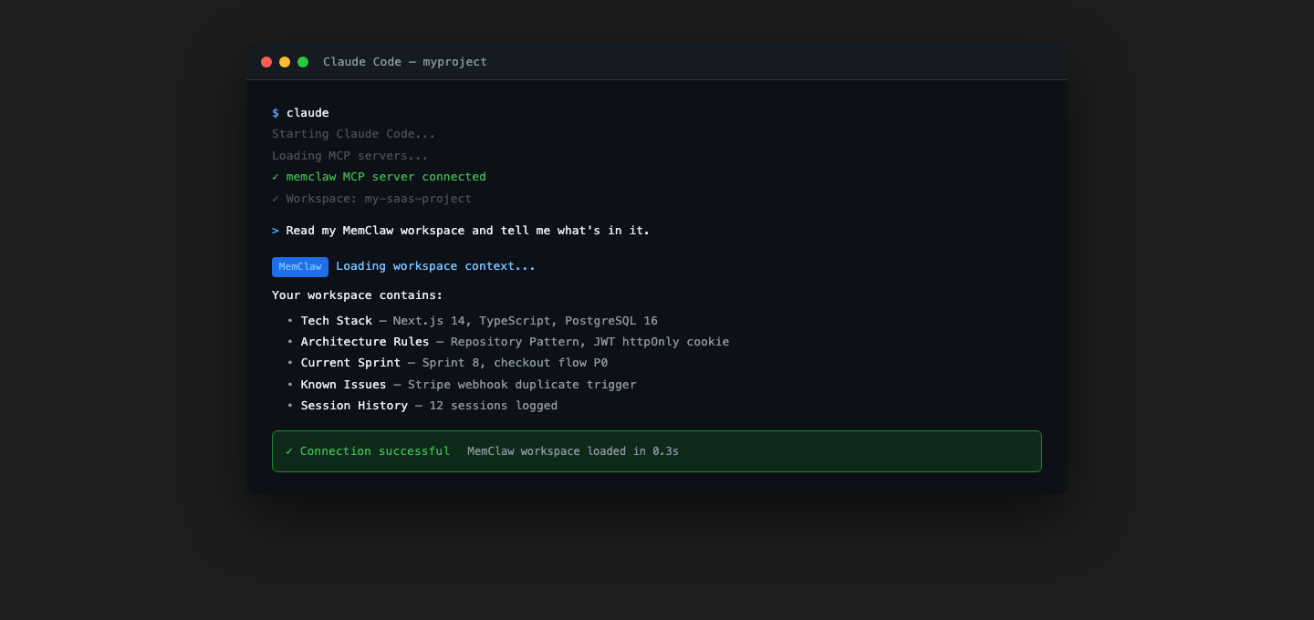Click the Loading workspace context status line
This screenshot has width=1314, height=620.
tap(435, 266)
